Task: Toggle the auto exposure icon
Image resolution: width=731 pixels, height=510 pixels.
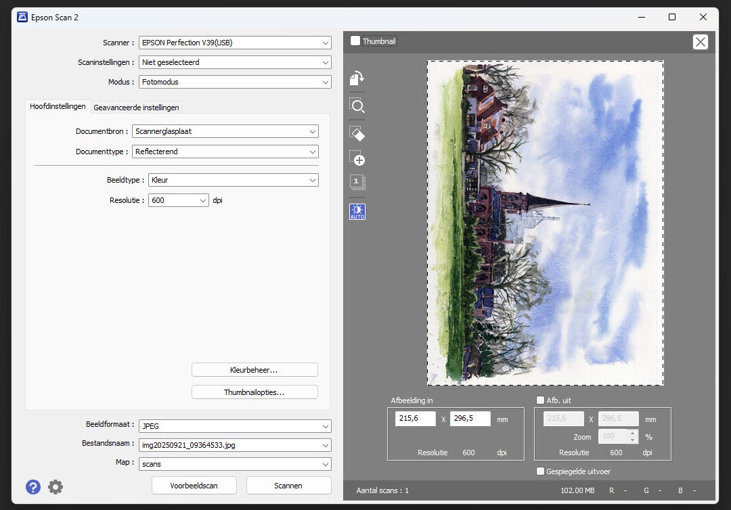Action: [357, 211]
